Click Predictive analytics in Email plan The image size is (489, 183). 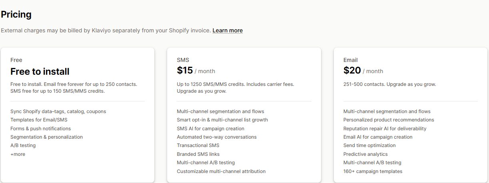(x=365, y=154)
